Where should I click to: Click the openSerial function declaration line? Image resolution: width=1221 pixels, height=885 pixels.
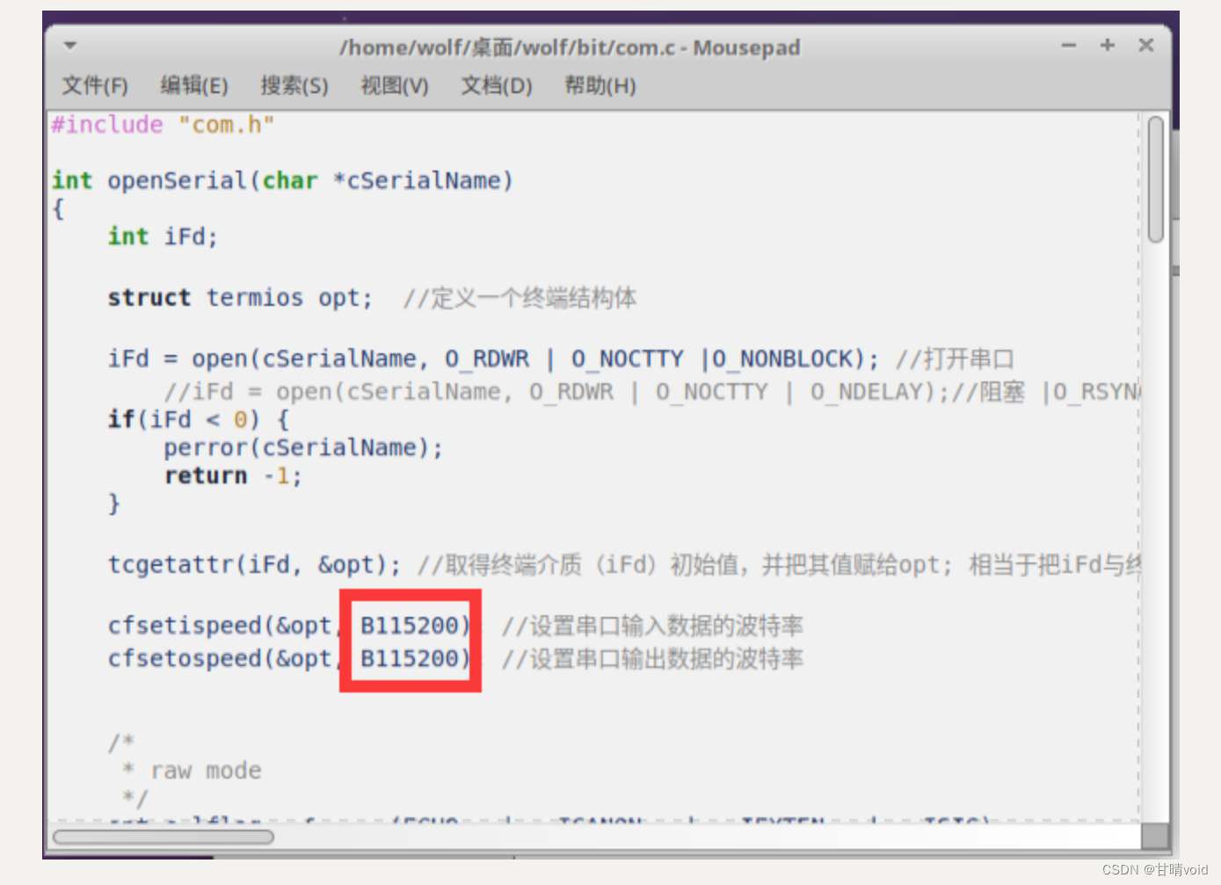click(282, 180)
